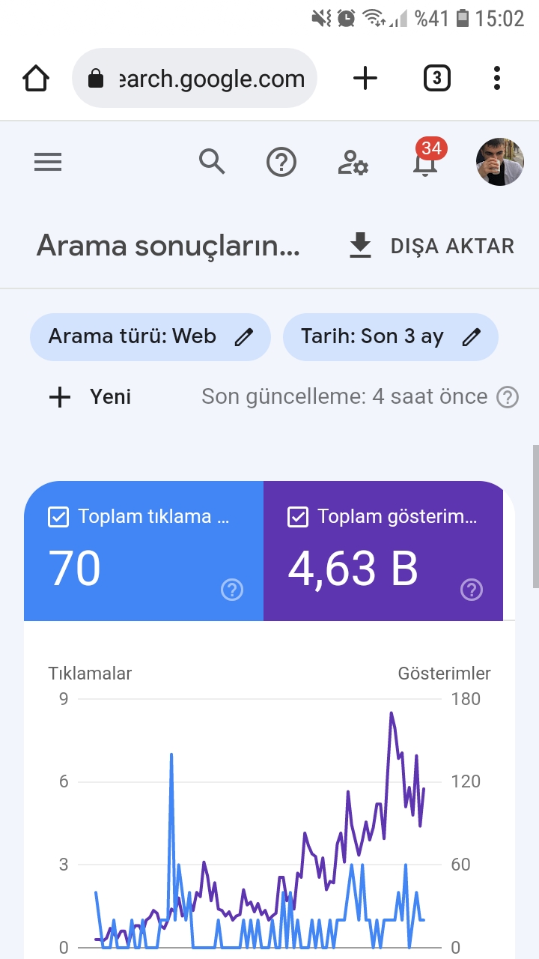
Task: Open Chrome three-dot overflow menu
Action: point(497,78)
